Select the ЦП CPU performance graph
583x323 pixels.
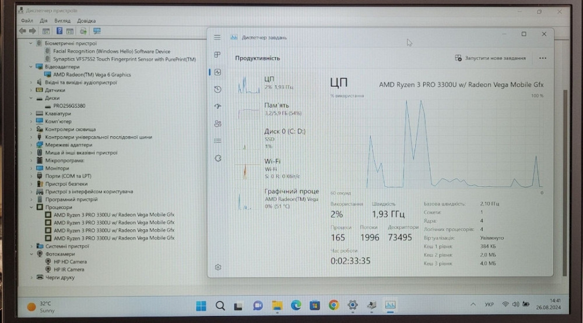click(277, 84)
